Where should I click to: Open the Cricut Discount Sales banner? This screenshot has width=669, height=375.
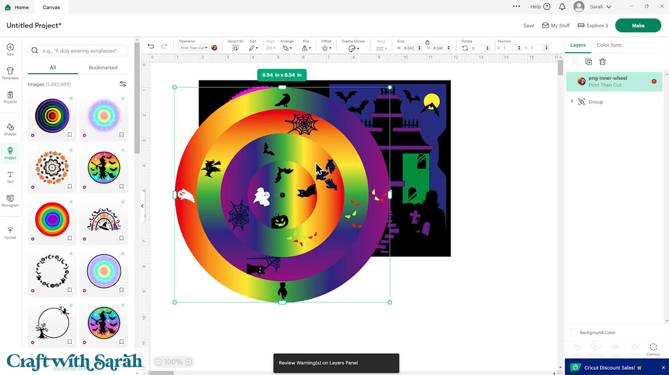[x=612, y=367]
